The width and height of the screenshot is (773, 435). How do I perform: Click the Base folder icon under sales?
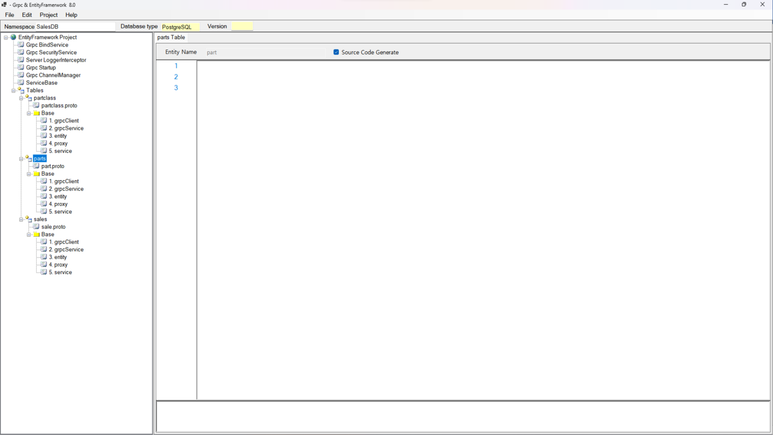point(36,234)
